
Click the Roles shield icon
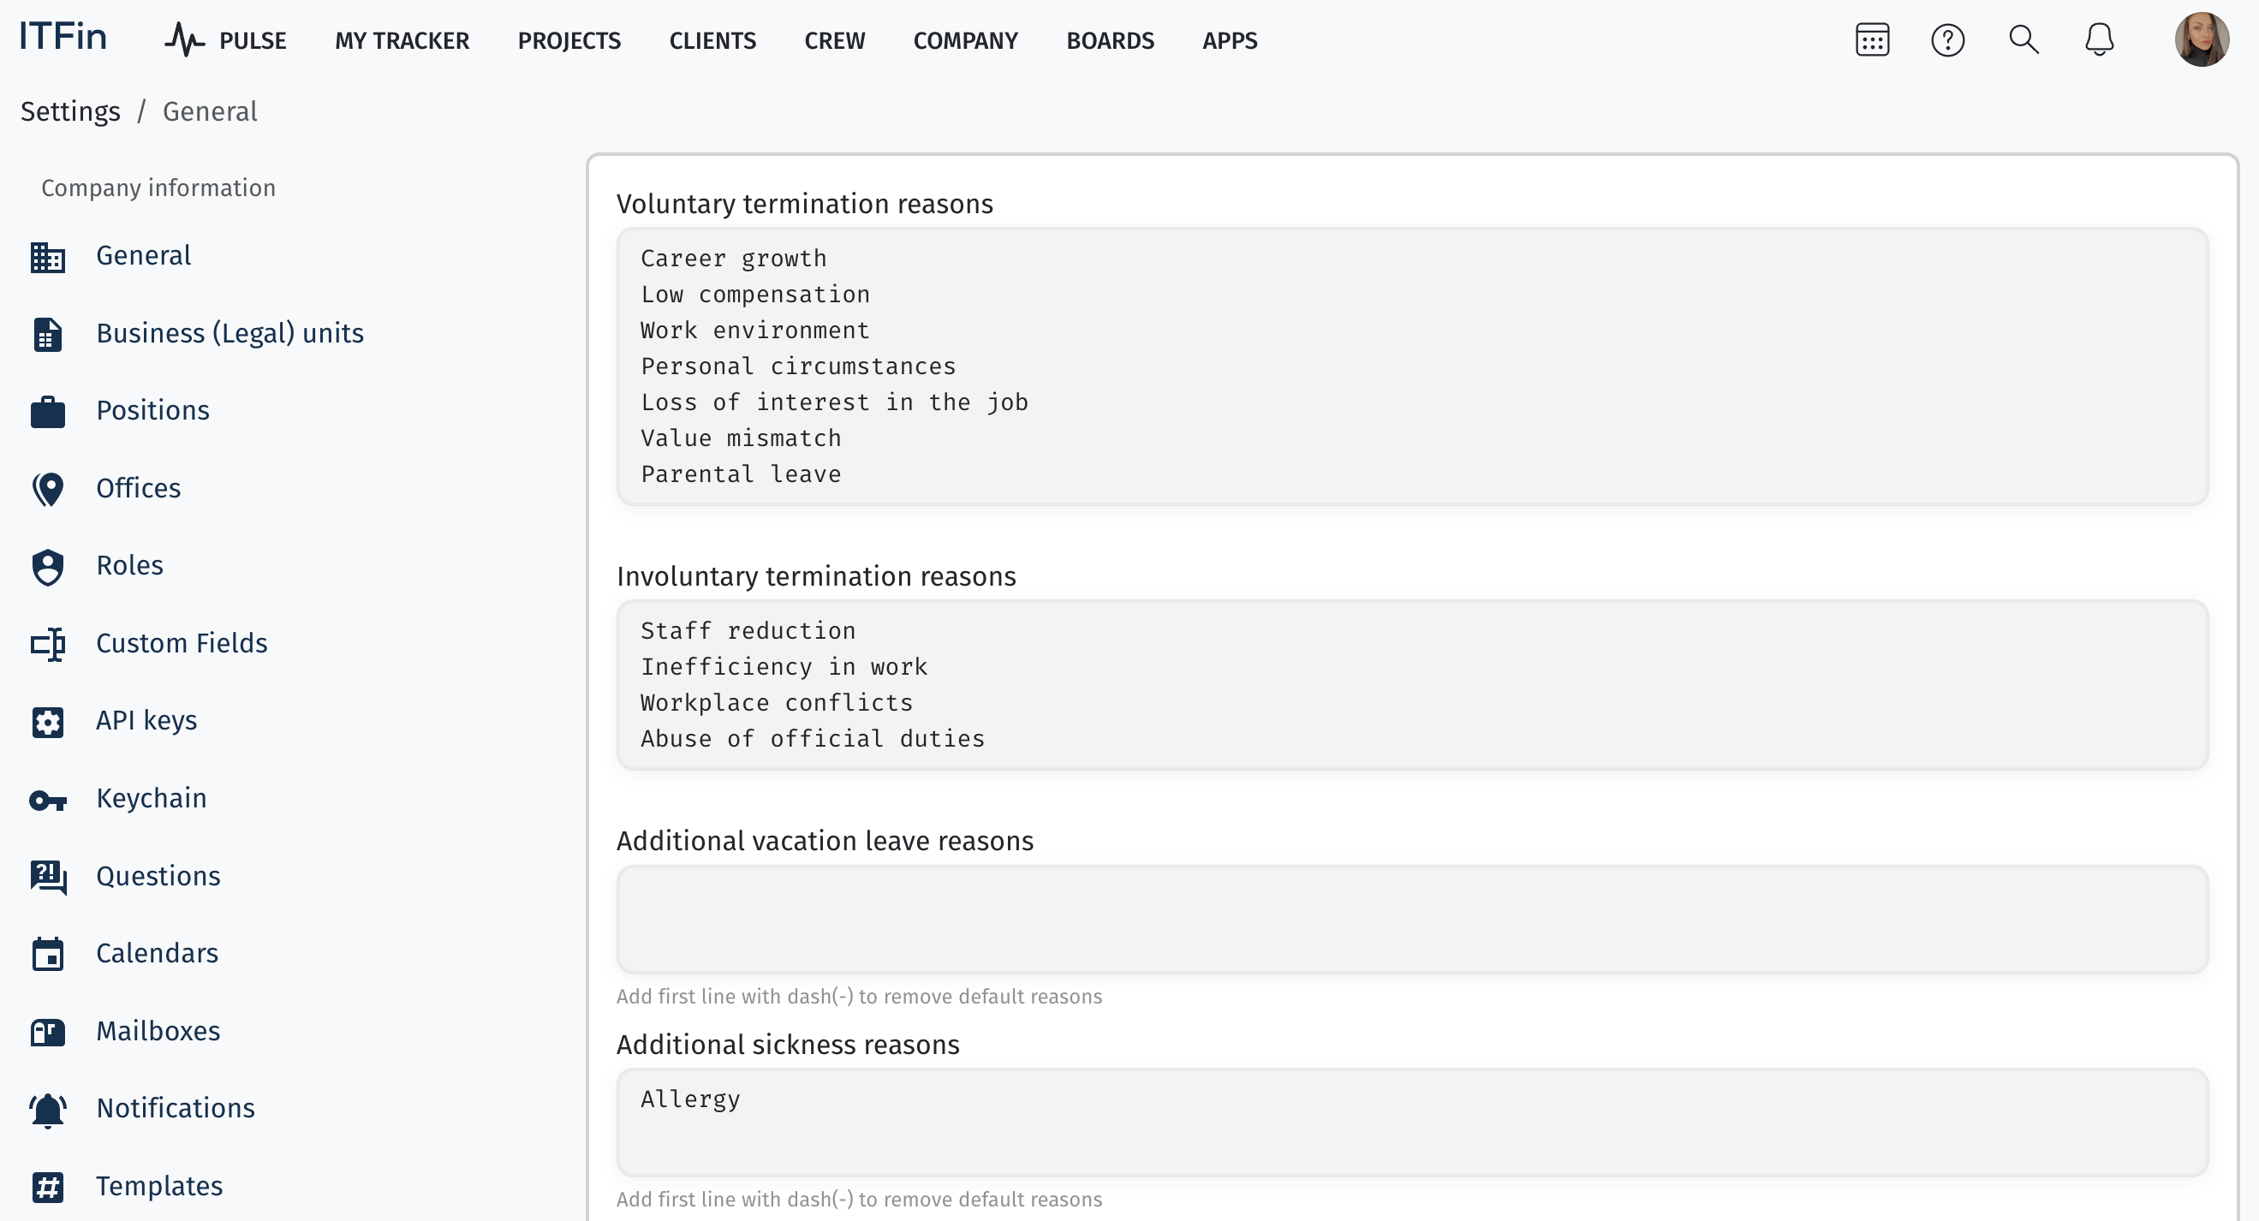pyautogui.click(x=47, y=567)
